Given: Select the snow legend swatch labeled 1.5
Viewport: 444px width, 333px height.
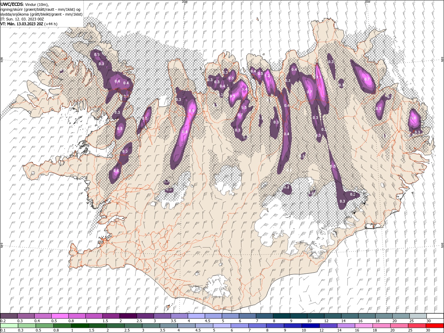Looking at the screenshot, I should tap(111, 316).
